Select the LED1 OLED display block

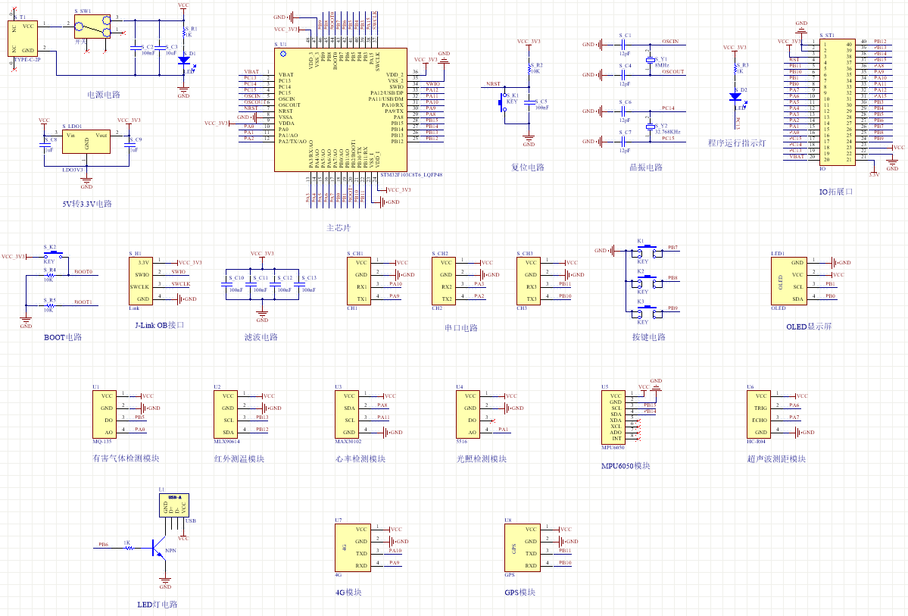pyautogui.click(x=788, y=281)
